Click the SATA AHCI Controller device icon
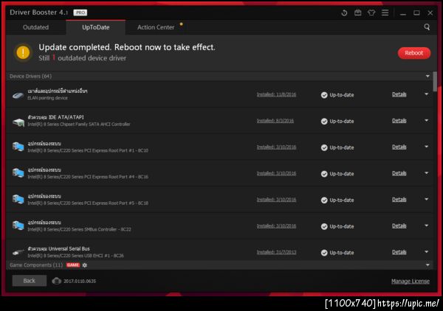 click(x=18, y=122)
